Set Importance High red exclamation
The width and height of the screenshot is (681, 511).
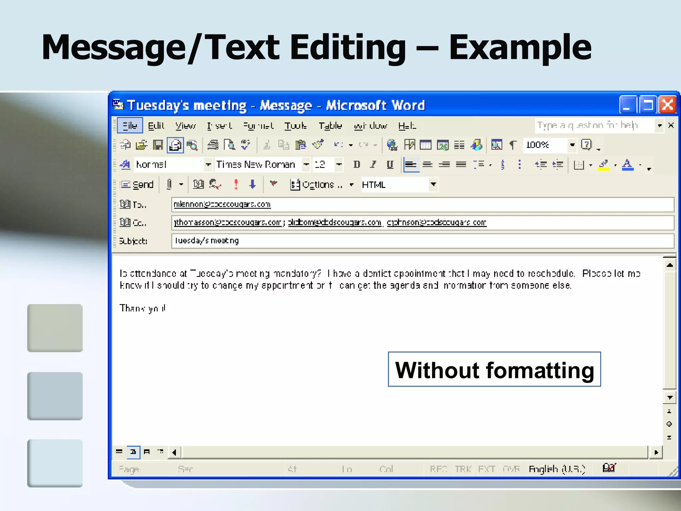236,184
